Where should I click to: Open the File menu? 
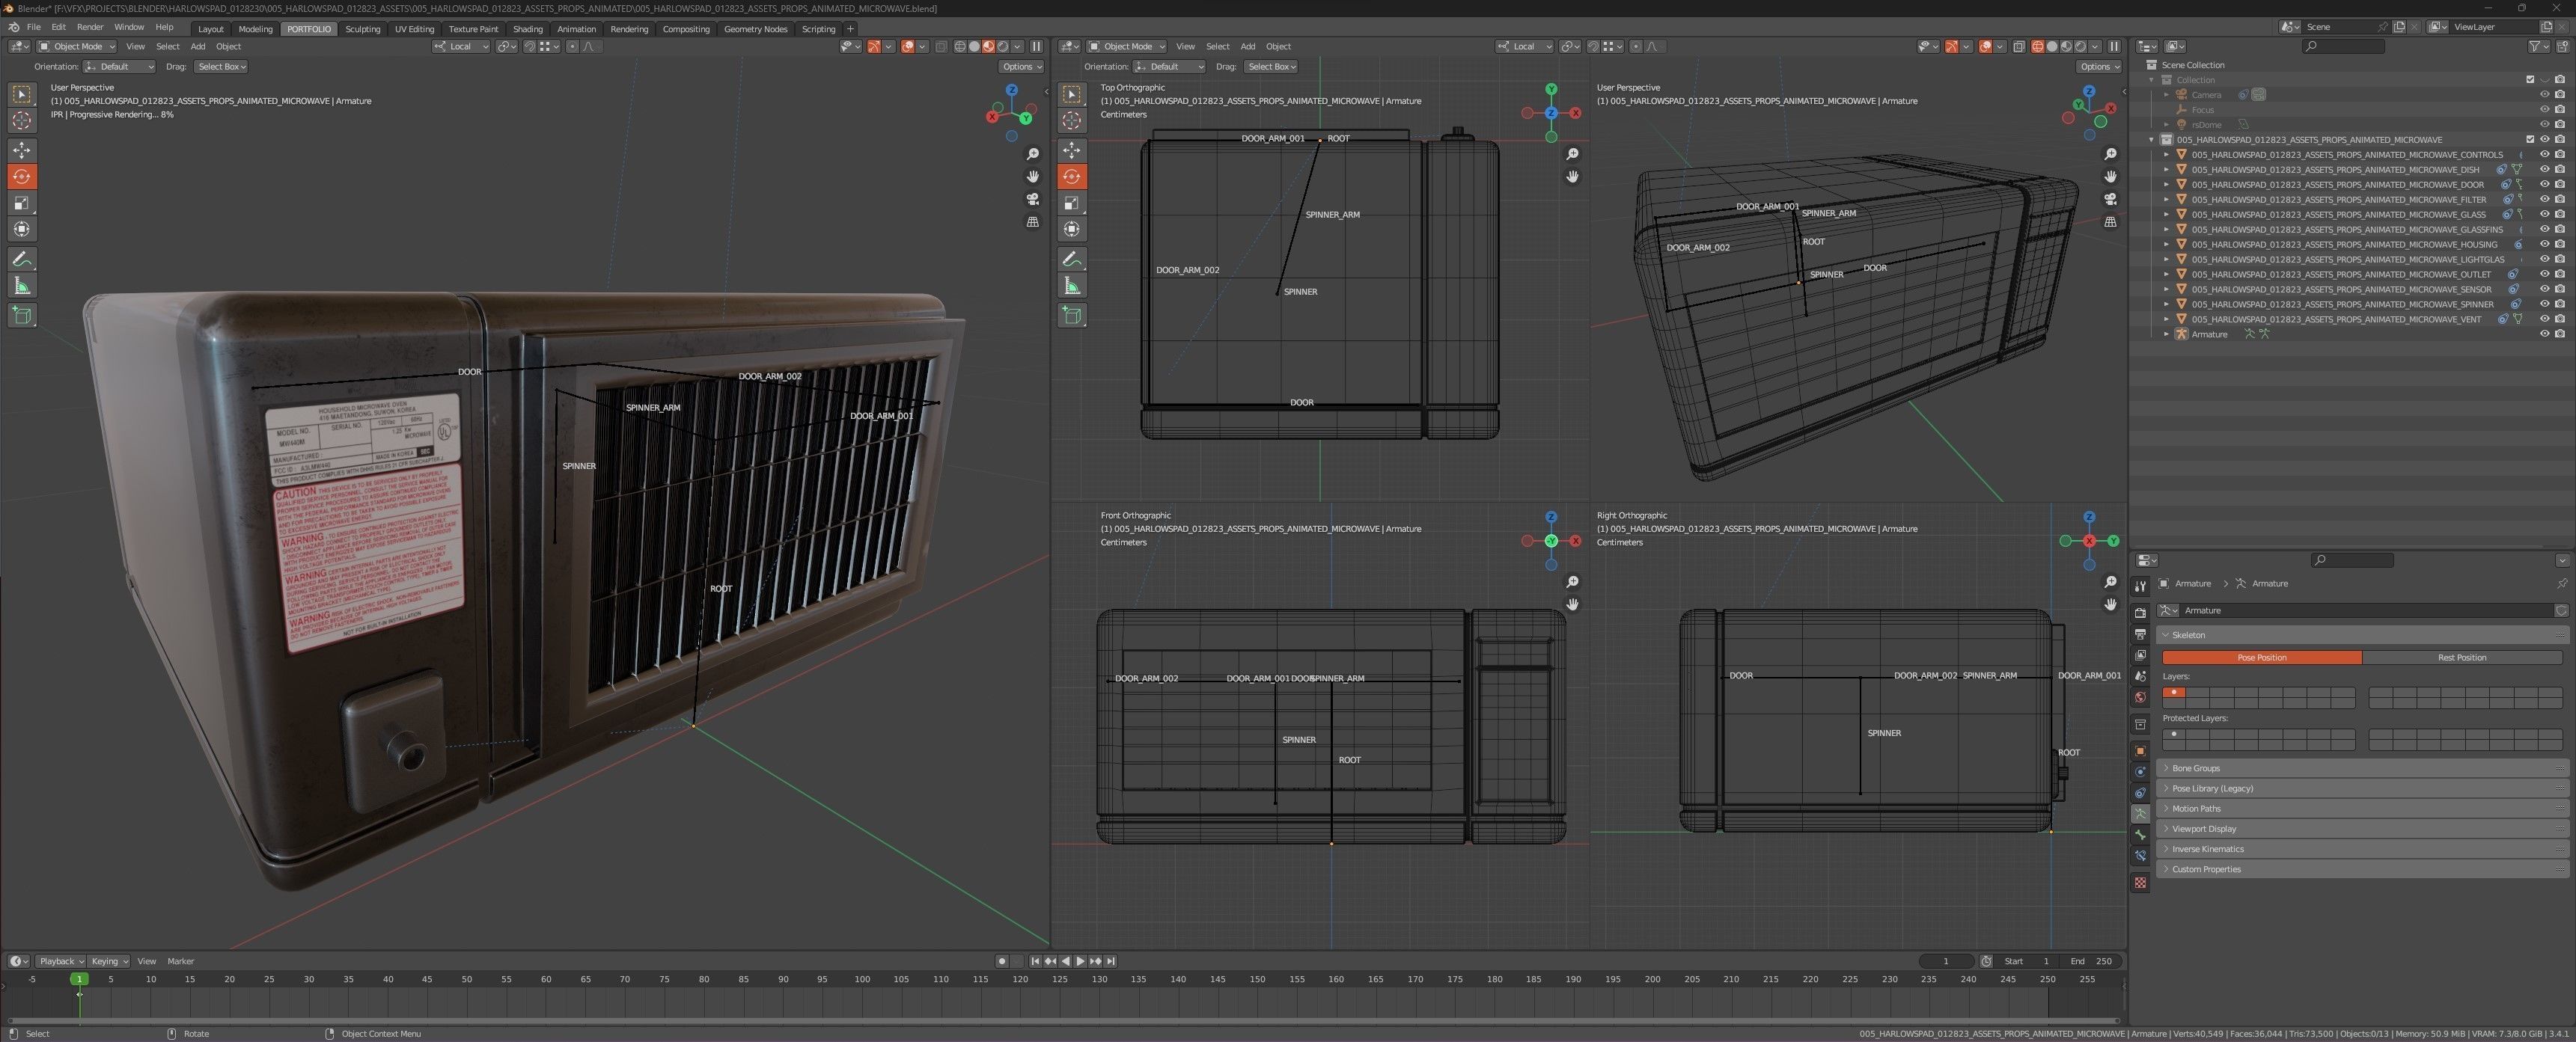pyautogui.click(x=33, y=27)
